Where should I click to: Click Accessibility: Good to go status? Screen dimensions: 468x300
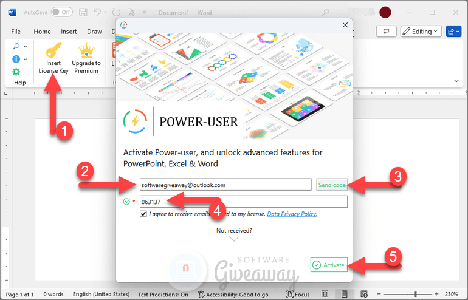(233, 295)
